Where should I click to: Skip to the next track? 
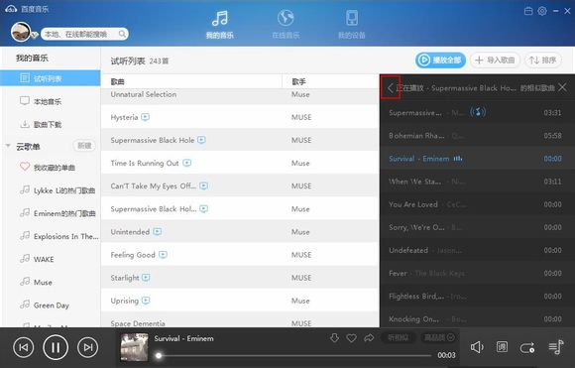(x=88, y=347)
